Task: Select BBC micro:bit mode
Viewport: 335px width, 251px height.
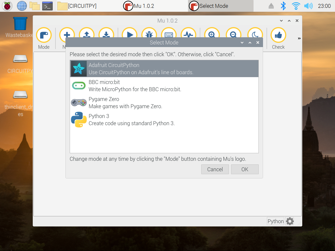Action: 164,86
